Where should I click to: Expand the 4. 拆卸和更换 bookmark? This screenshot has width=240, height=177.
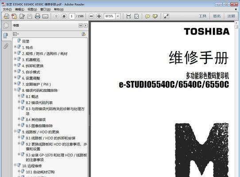(15, 65)
